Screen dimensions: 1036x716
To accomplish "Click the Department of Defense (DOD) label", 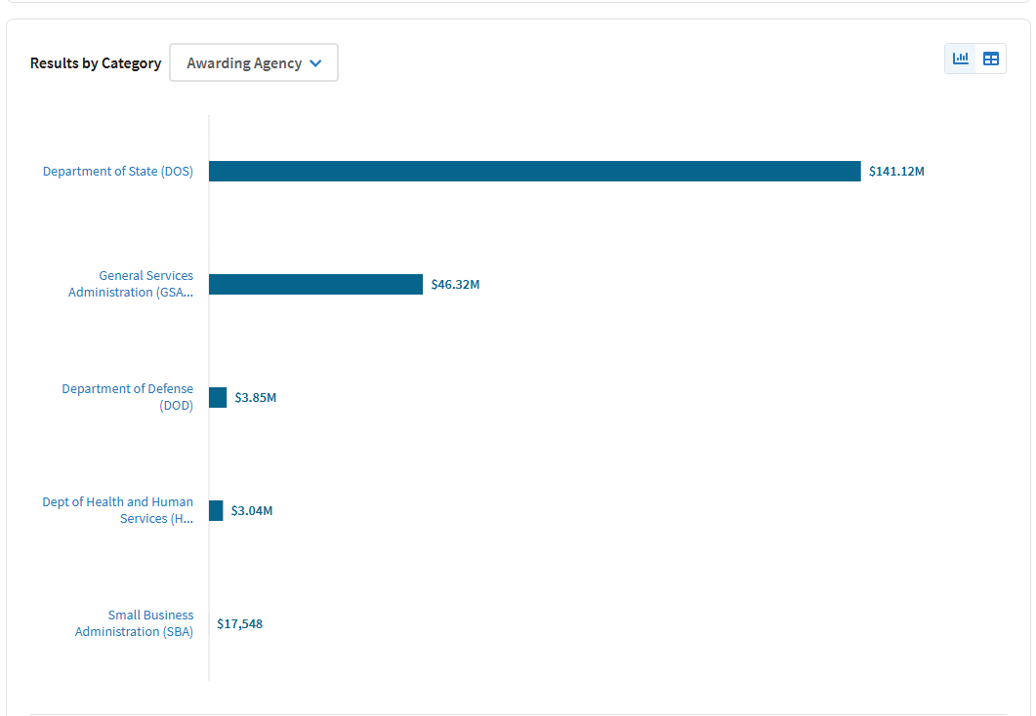I will 127,396.
